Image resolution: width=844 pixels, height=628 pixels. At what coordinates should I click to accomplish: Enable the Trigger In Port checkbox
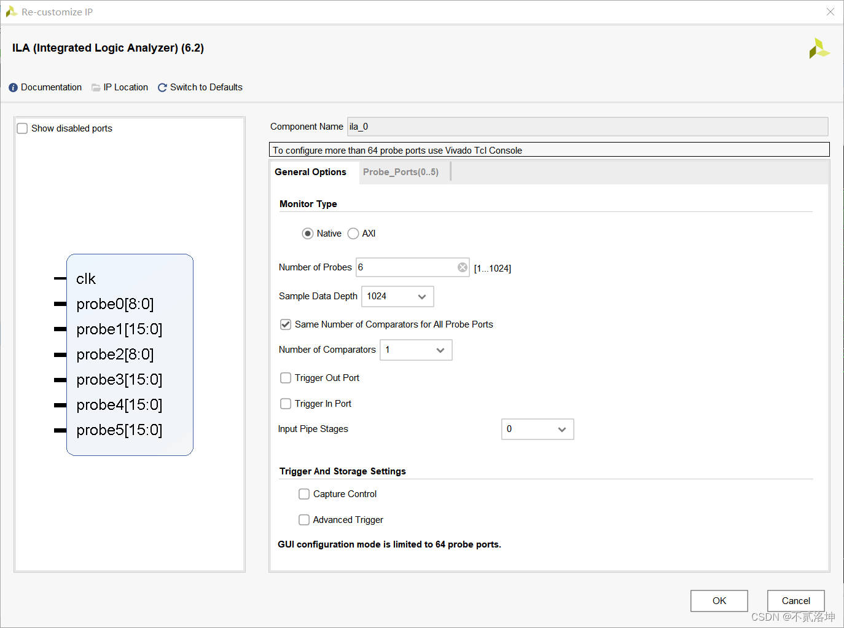pos(286,404)
